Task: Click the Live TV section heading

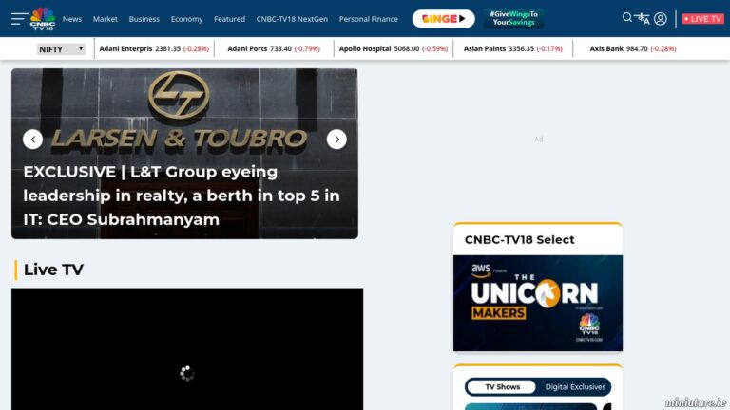Action: click(x=53, y=270)
